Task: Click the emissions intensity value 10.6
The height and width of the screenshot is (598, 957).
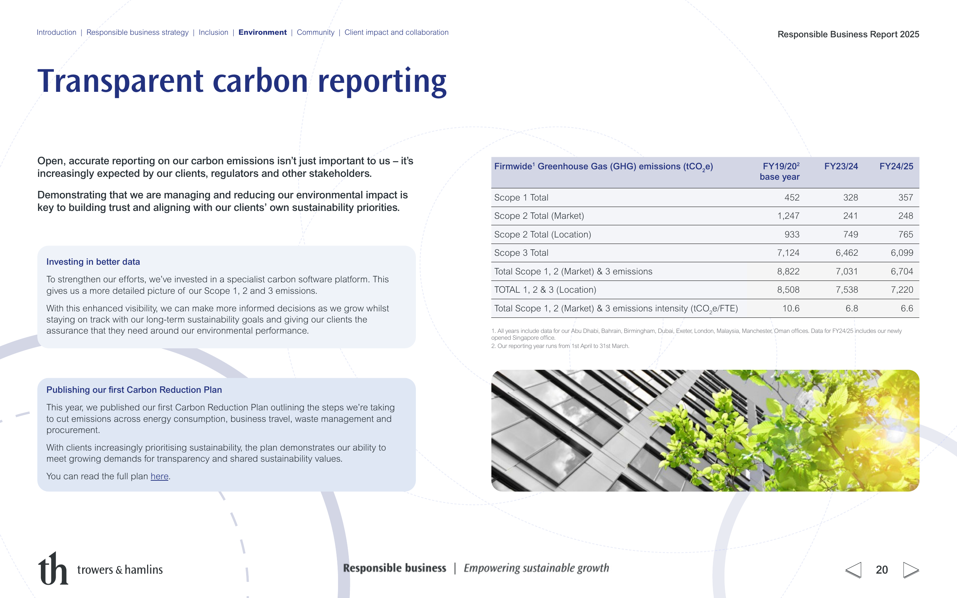Action: click(791, 309)
